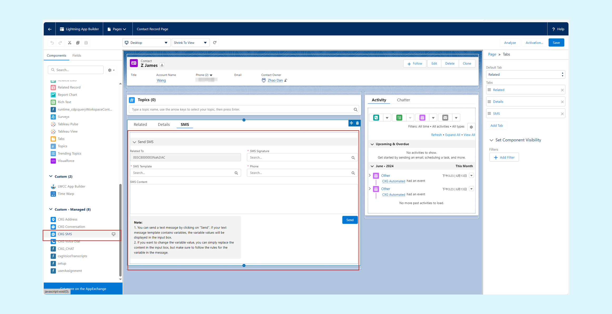This screenshot has height=314, width=612.
Task: Click the SMS Template search field
Action: [x=185, y=173]
